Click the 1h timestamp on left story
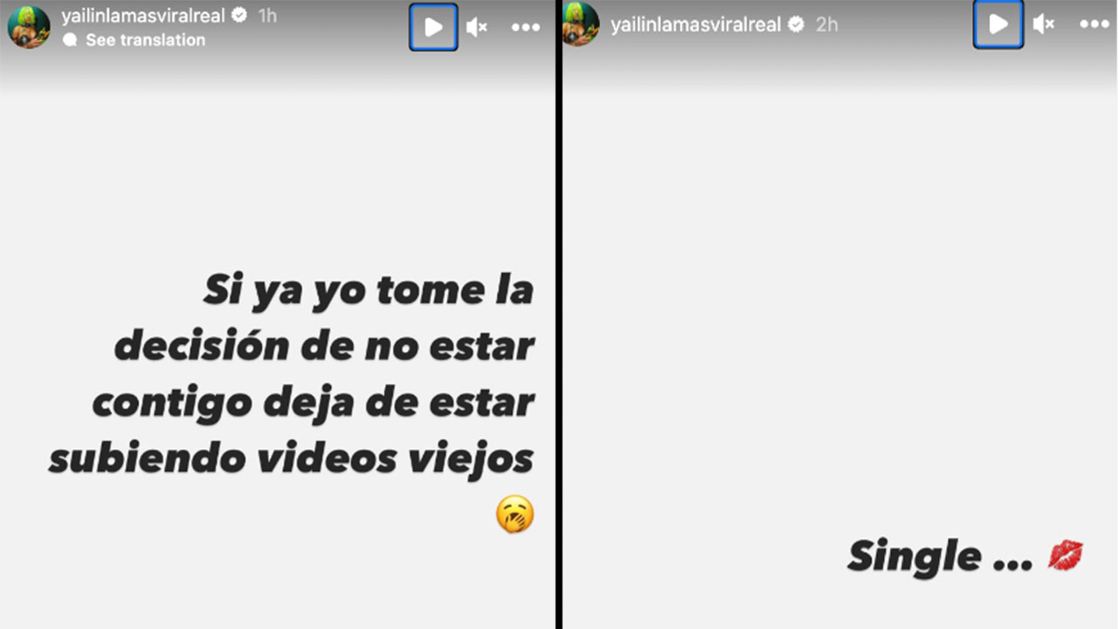 tap(267, 16)
